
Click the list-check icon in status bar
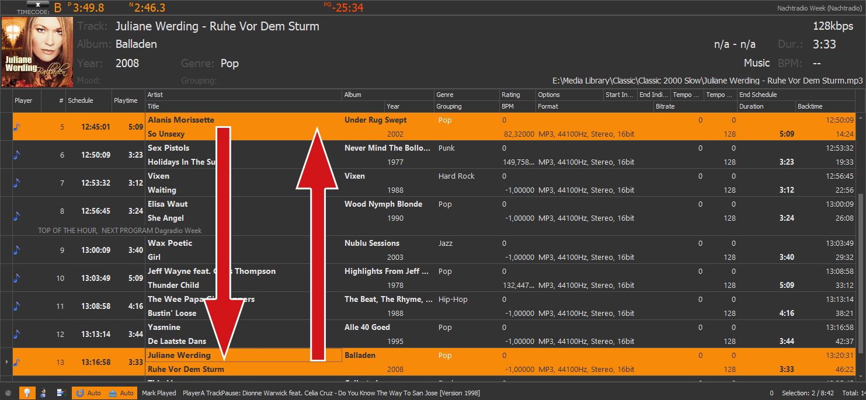[61, 393]
